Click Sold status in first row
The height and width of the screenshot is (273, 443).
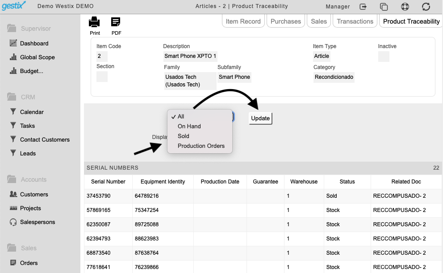tap(332, 196)
